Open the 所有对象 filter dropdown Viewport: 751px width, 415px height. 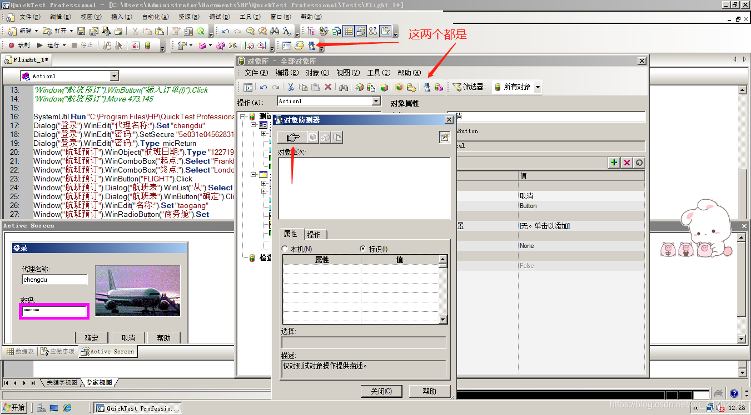coord(538,87)
